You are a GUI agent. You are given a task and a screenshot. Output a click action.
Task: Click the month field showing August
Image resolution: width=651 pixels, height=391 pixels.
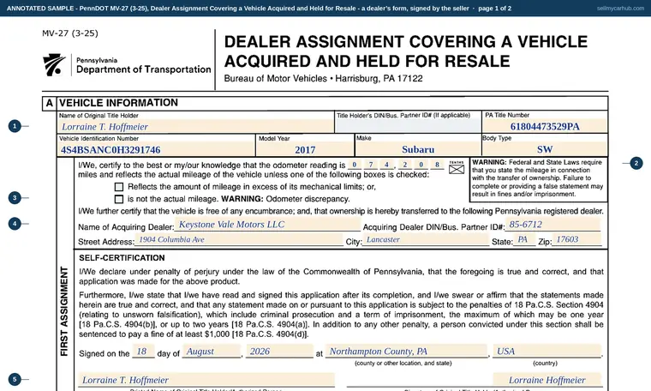[212, 351]
